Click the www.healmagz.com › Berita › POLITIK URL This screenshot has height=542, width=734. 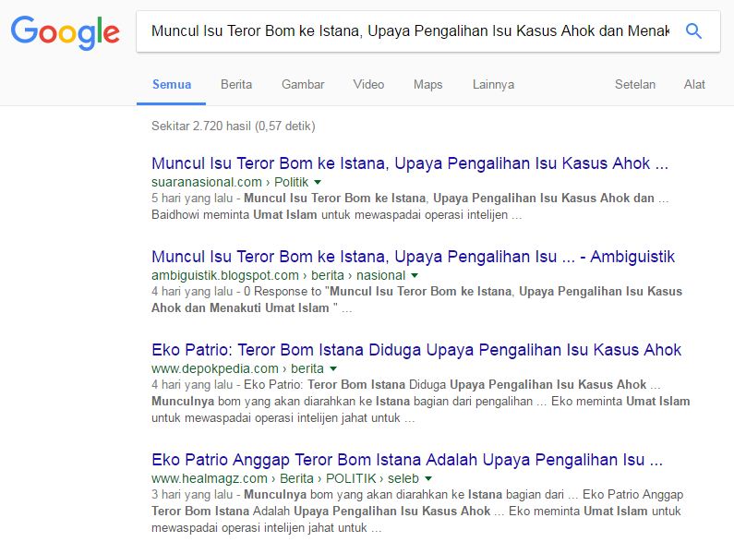coord(285,478)
